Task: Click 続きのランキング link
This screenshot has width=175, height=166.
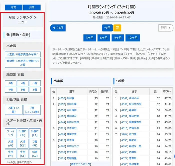Action: pos(80,164)
